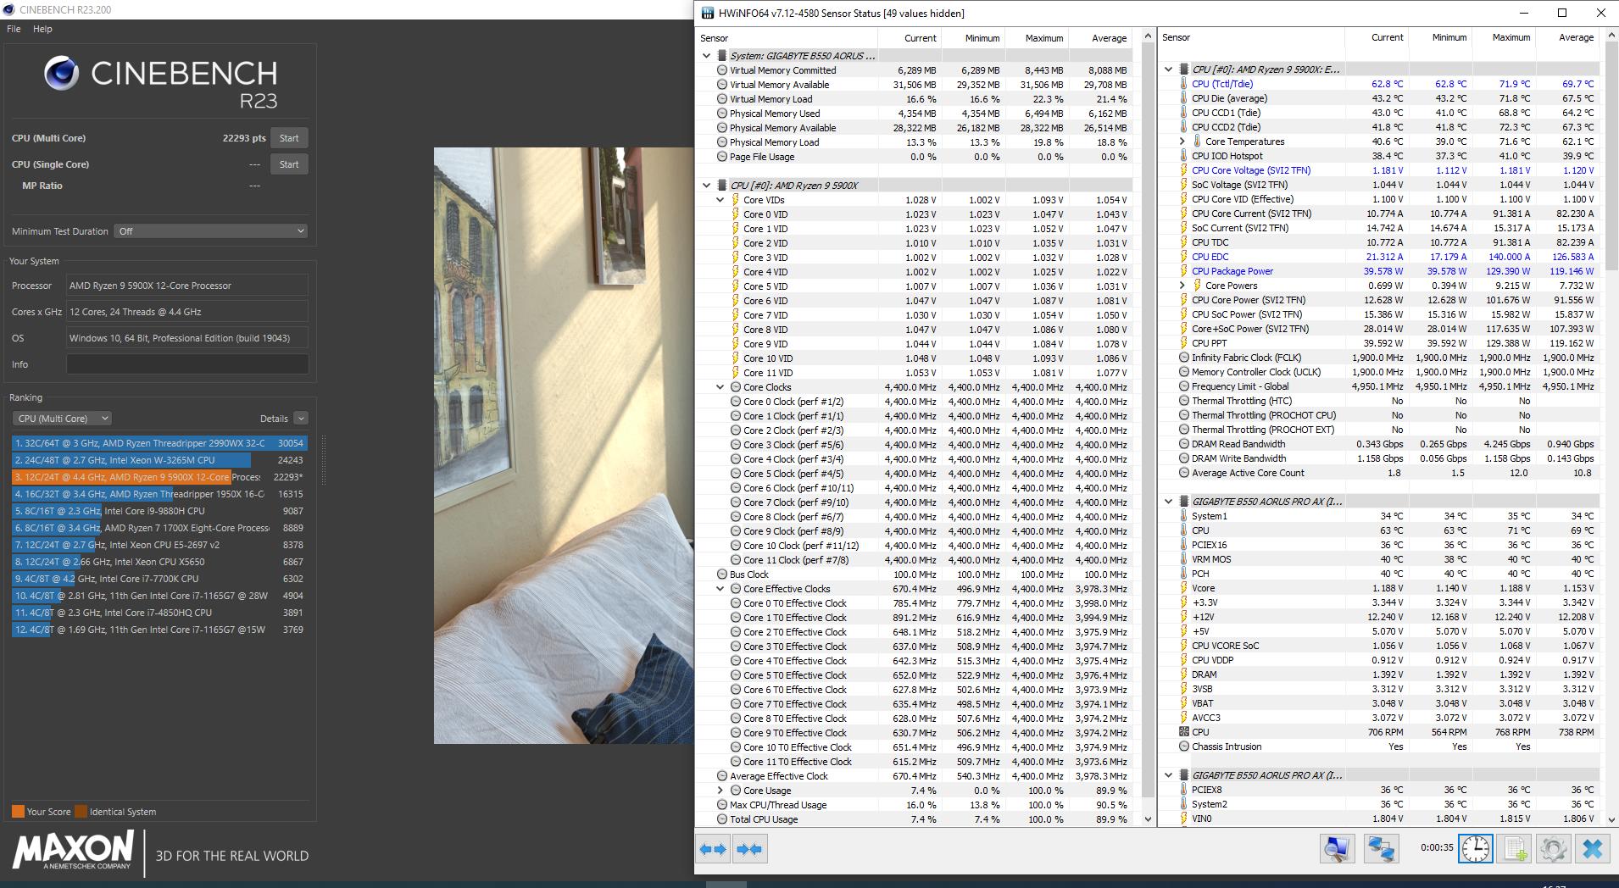Click the left sensor pane vertical scrollbar

[x=1149, y=419]
